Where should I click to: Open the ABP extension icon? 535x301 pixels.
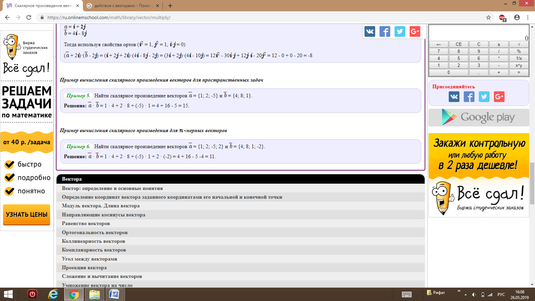coord(502,18)
